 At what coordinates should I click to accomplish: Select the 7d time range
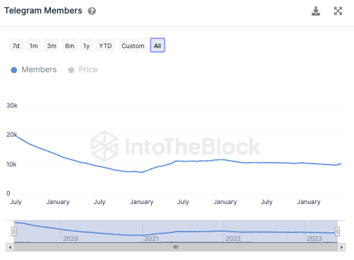pos(16,45)
